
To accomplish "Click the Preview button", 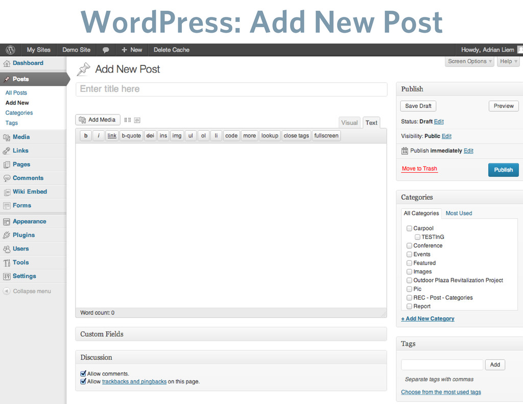I will click(x=504, y=106).
